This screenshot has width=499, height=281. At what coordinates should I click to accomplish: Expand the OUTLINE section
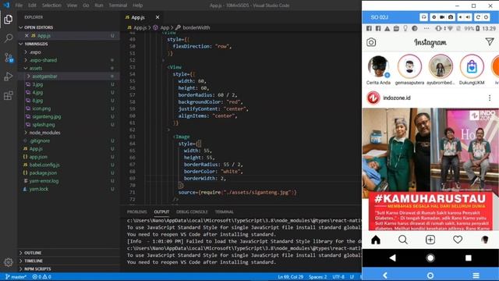69,253
